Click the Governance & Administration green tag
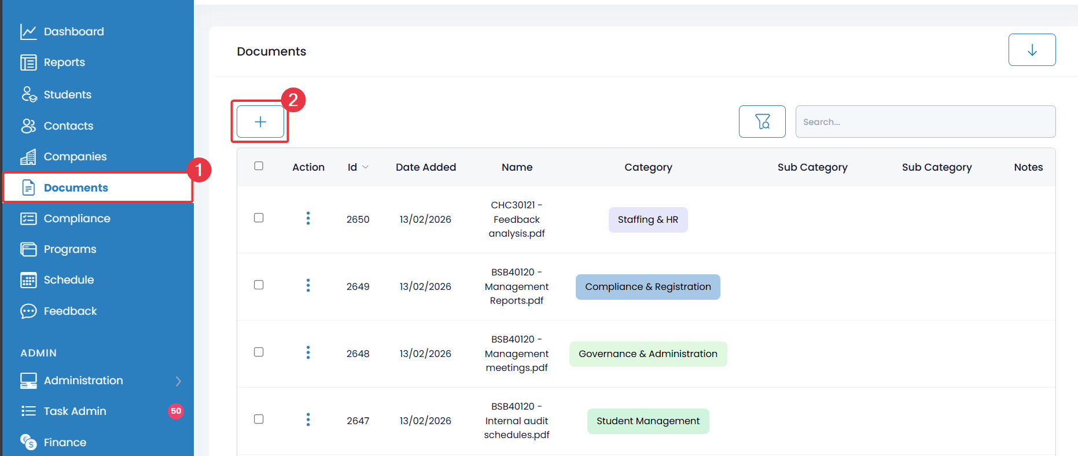The image size is (1078, 456). [647, 354]
